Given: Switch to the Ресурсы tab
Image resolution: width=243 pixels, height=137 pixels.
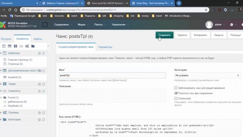Looking at the screenshot, I should 6,39.
